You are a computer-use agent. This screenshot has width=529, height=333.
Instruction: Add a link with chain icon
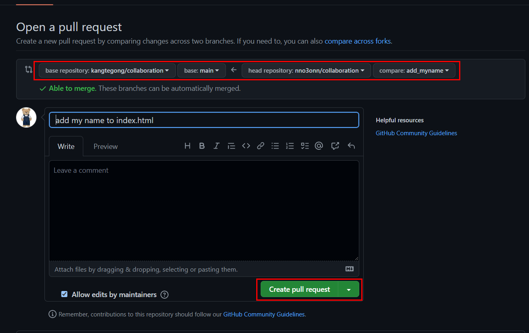point(261,146)
